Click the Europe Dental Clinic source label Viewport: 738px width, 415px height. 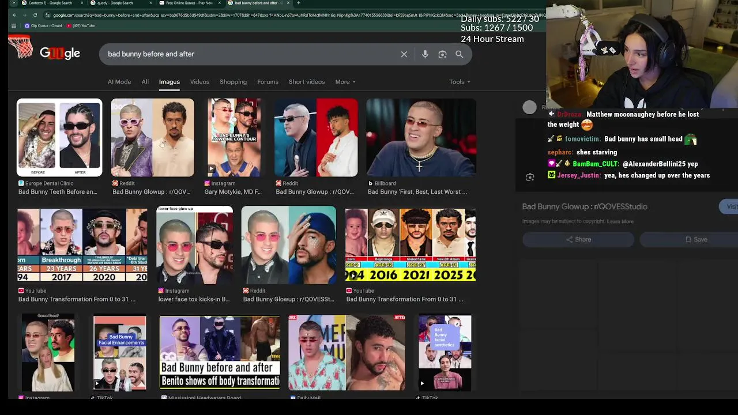click(50, 183)
